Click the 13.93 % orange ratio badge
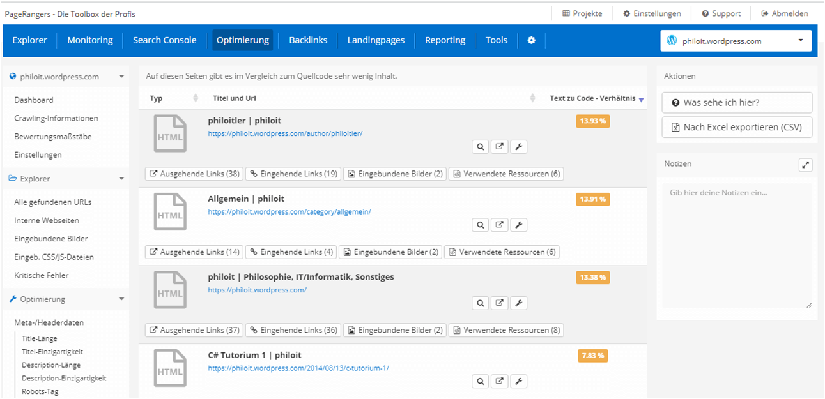This screenshot has width=825, height=399. (x=592, y=121)
